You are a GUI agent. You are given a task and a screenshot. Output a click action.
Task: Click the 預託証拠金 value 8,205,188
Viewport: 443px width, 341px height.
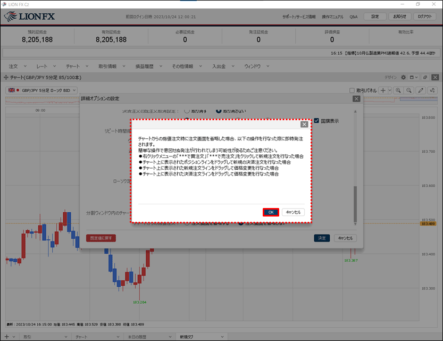[x=37, y=39]
